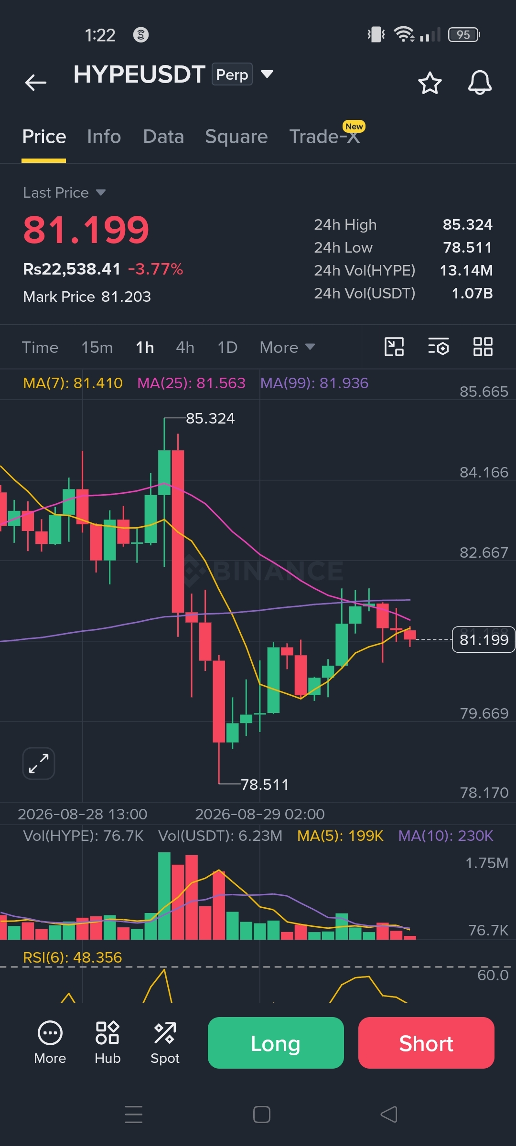Image resolution: width=516 pixels, height=1146 pixels.
Task: Switch to the Price tab
Action: pos(44,137)
